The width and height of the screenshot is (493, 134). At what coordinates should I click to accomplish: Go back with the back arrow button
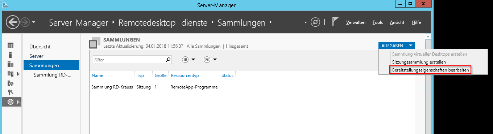13,23
